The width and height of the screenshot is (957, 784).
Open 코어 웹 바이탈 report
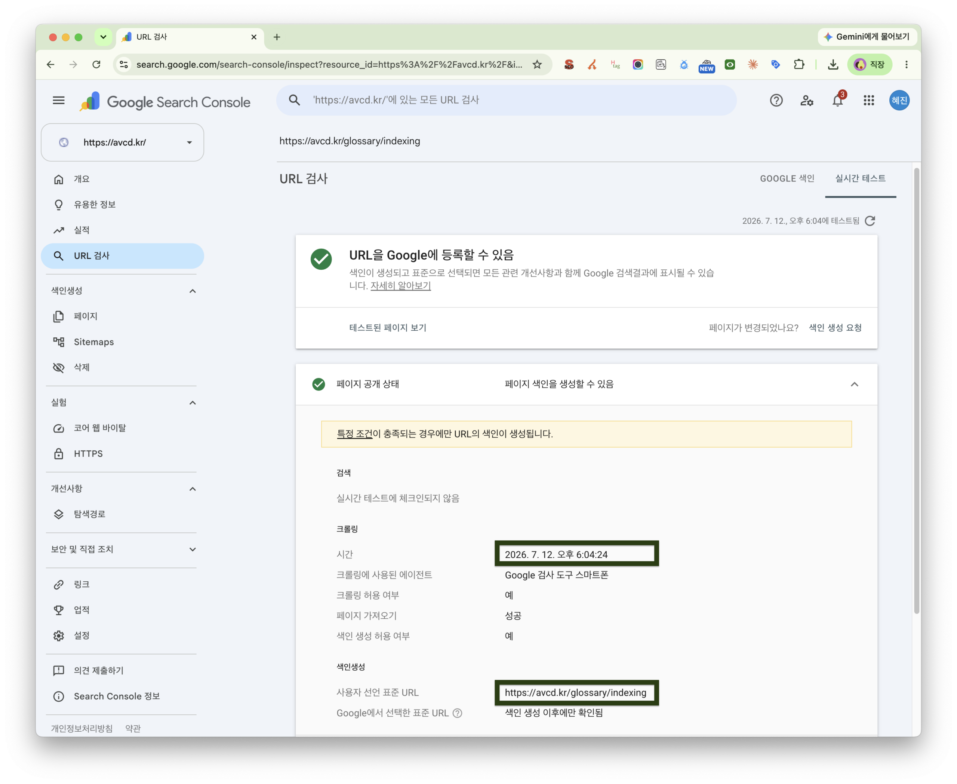click(122, 428)
